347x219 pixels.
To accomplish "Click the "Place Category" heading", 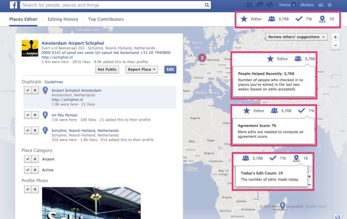I will [37, 150].
